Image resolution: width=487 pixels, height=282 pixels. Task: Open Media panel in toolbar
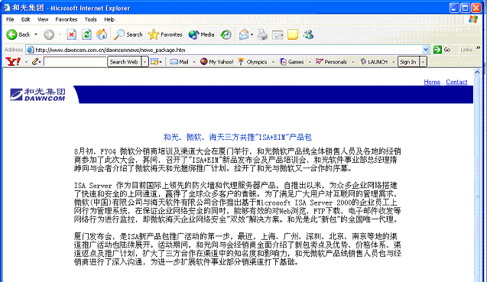click(201, 34)
